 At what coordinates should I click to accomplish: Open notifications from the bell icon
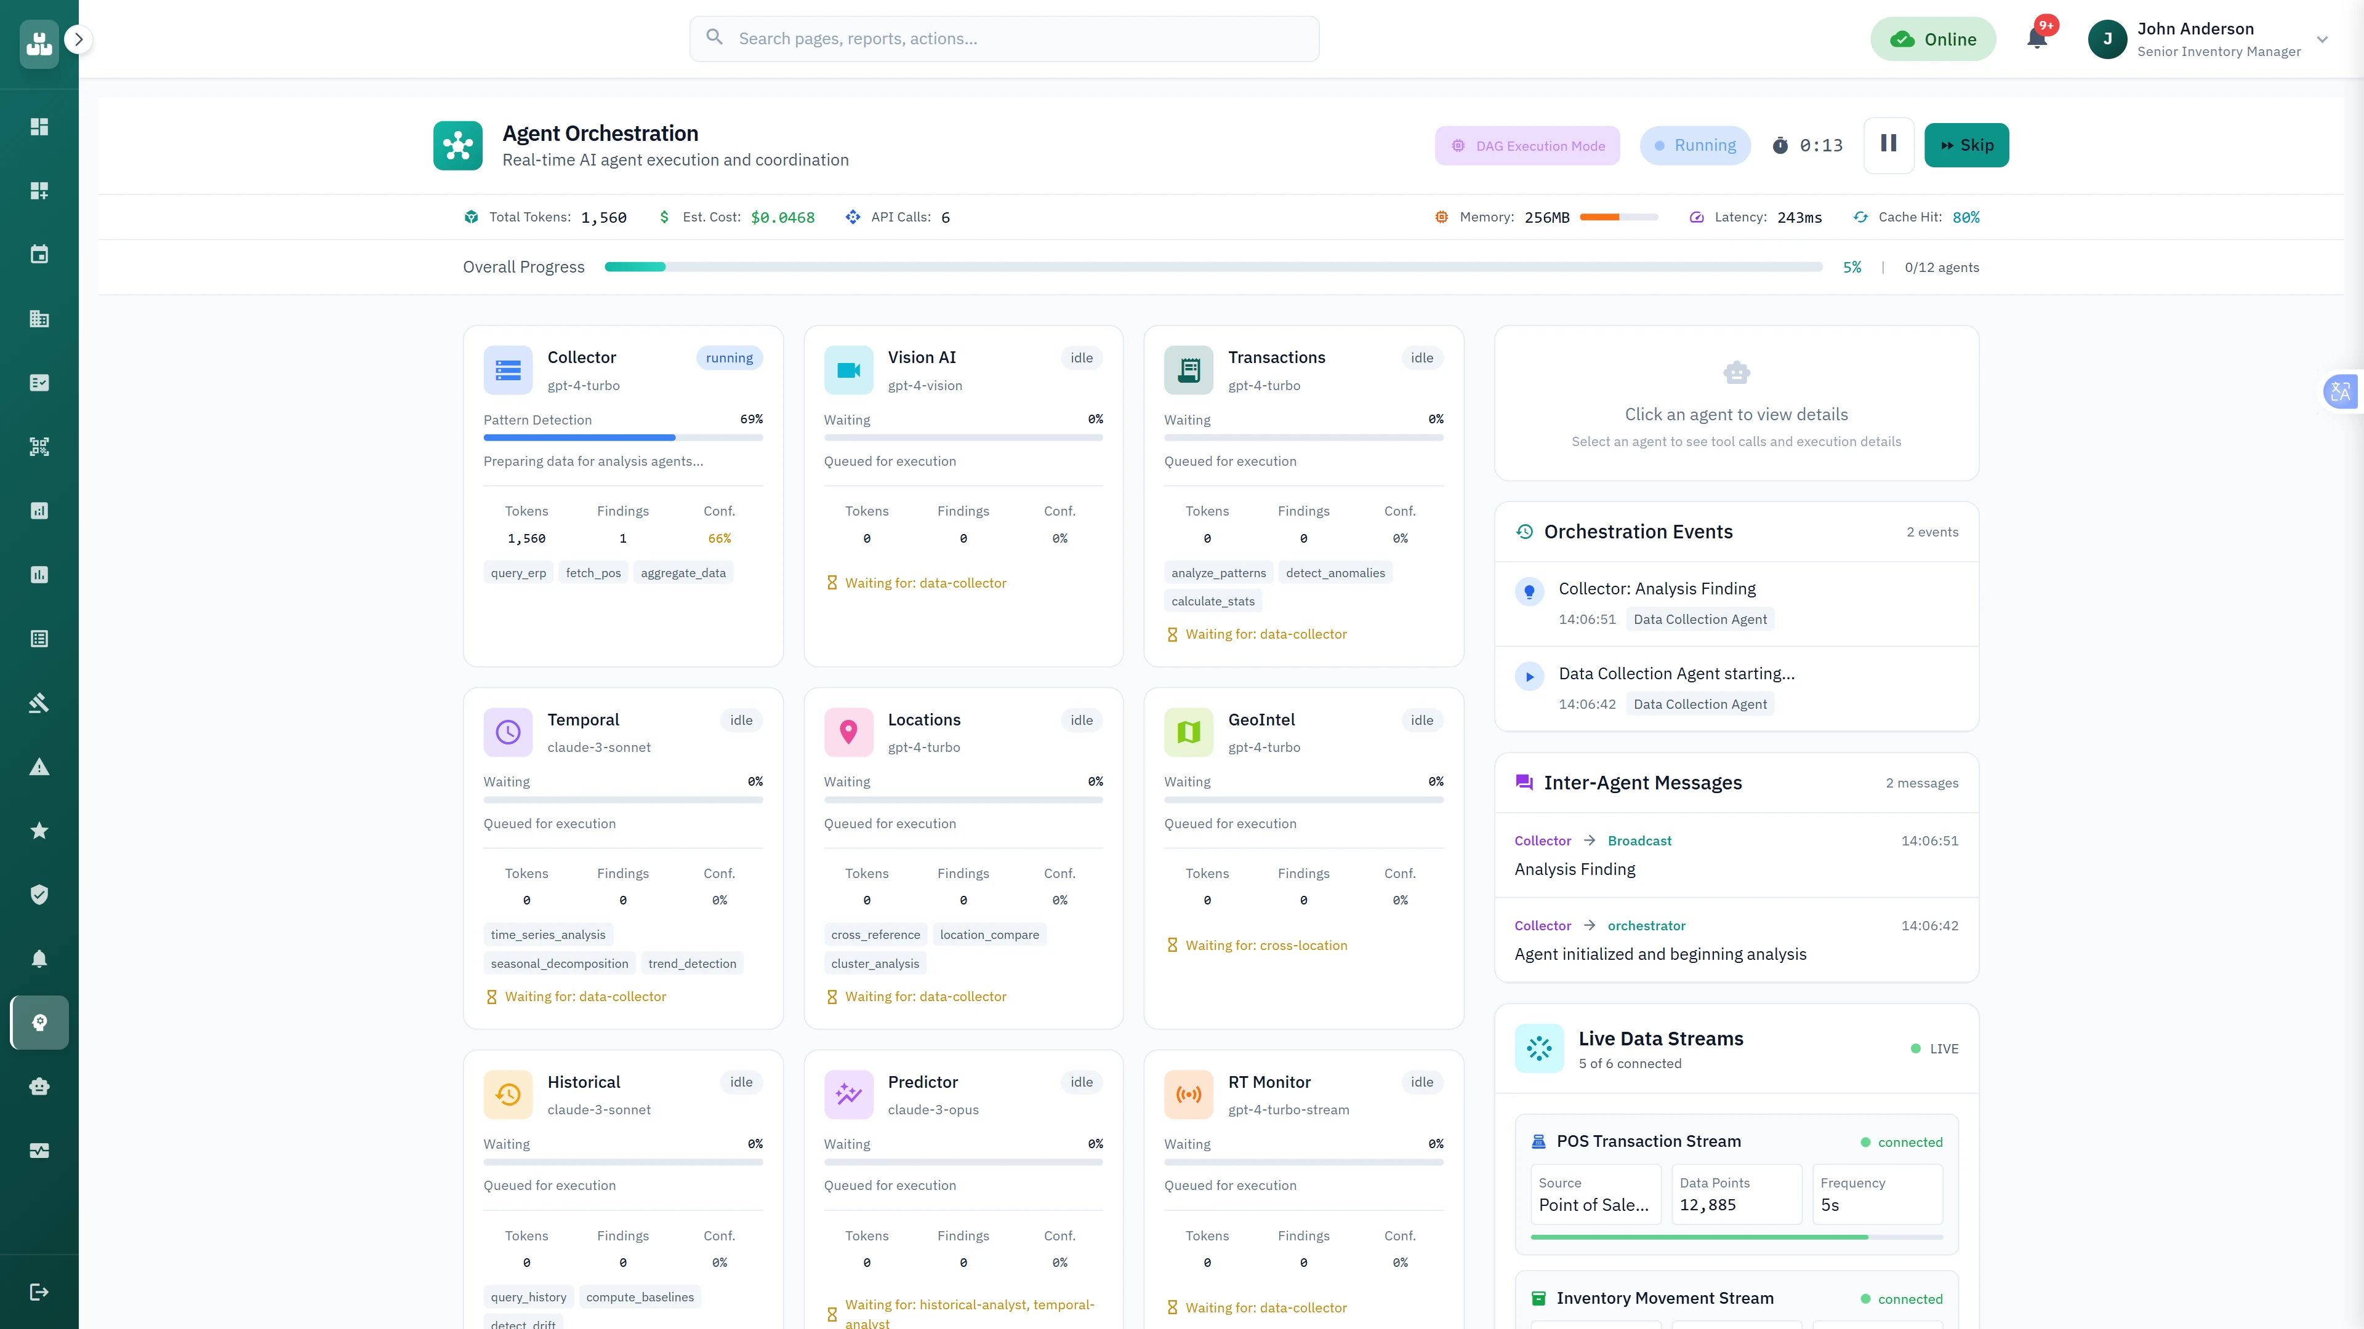[2037, 39]
